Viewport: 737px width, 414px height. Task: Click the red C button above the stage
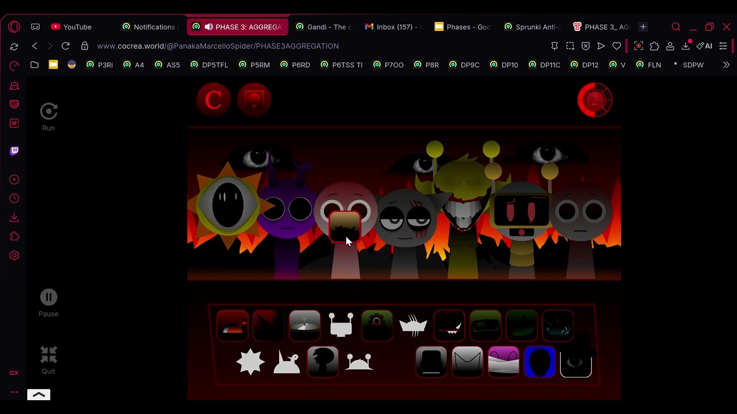pos(214,100)
